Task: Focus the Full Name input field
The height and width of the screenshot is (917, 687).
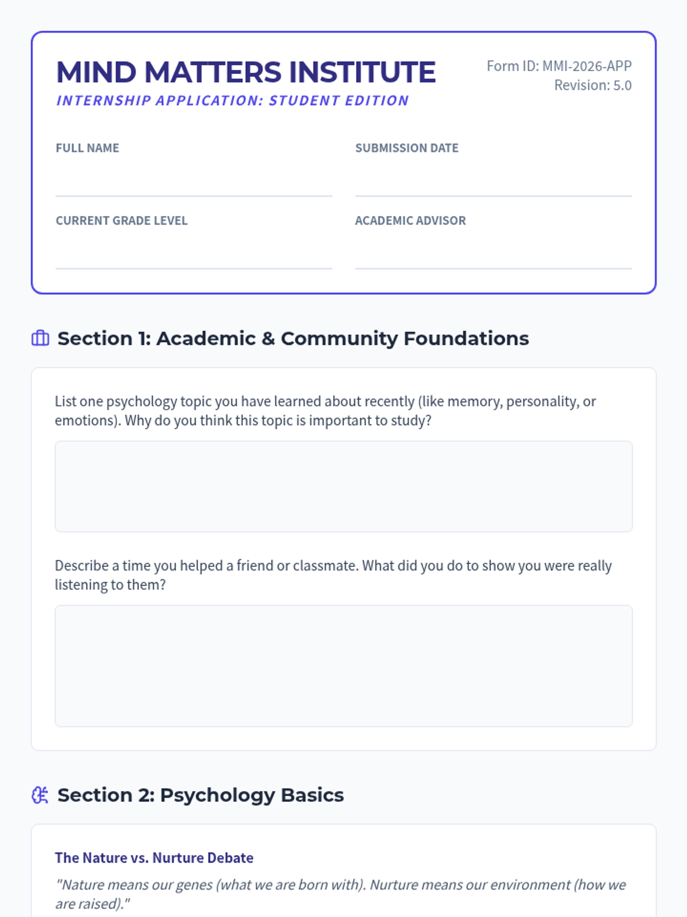Action: (x=194, y=181)
